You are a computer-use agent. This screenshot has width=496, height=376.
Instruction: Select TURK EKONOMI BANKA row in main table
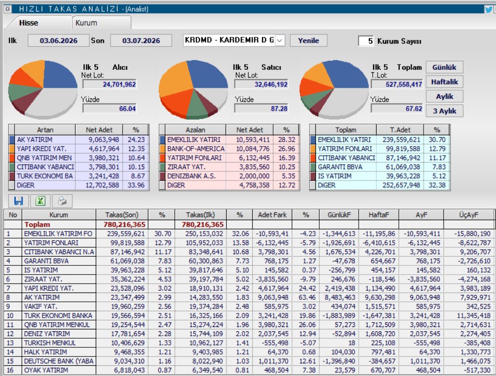(x=249, y=316)
